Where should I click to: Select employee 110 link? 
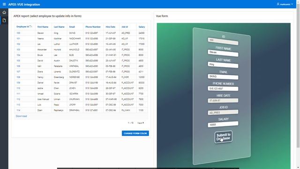click(x=18, y=88)
